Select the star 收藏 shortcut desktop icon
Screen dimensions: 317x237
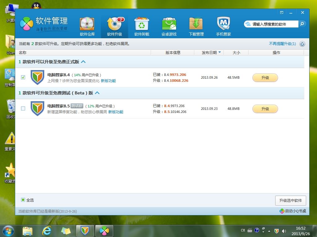click(x=10, y=173)
